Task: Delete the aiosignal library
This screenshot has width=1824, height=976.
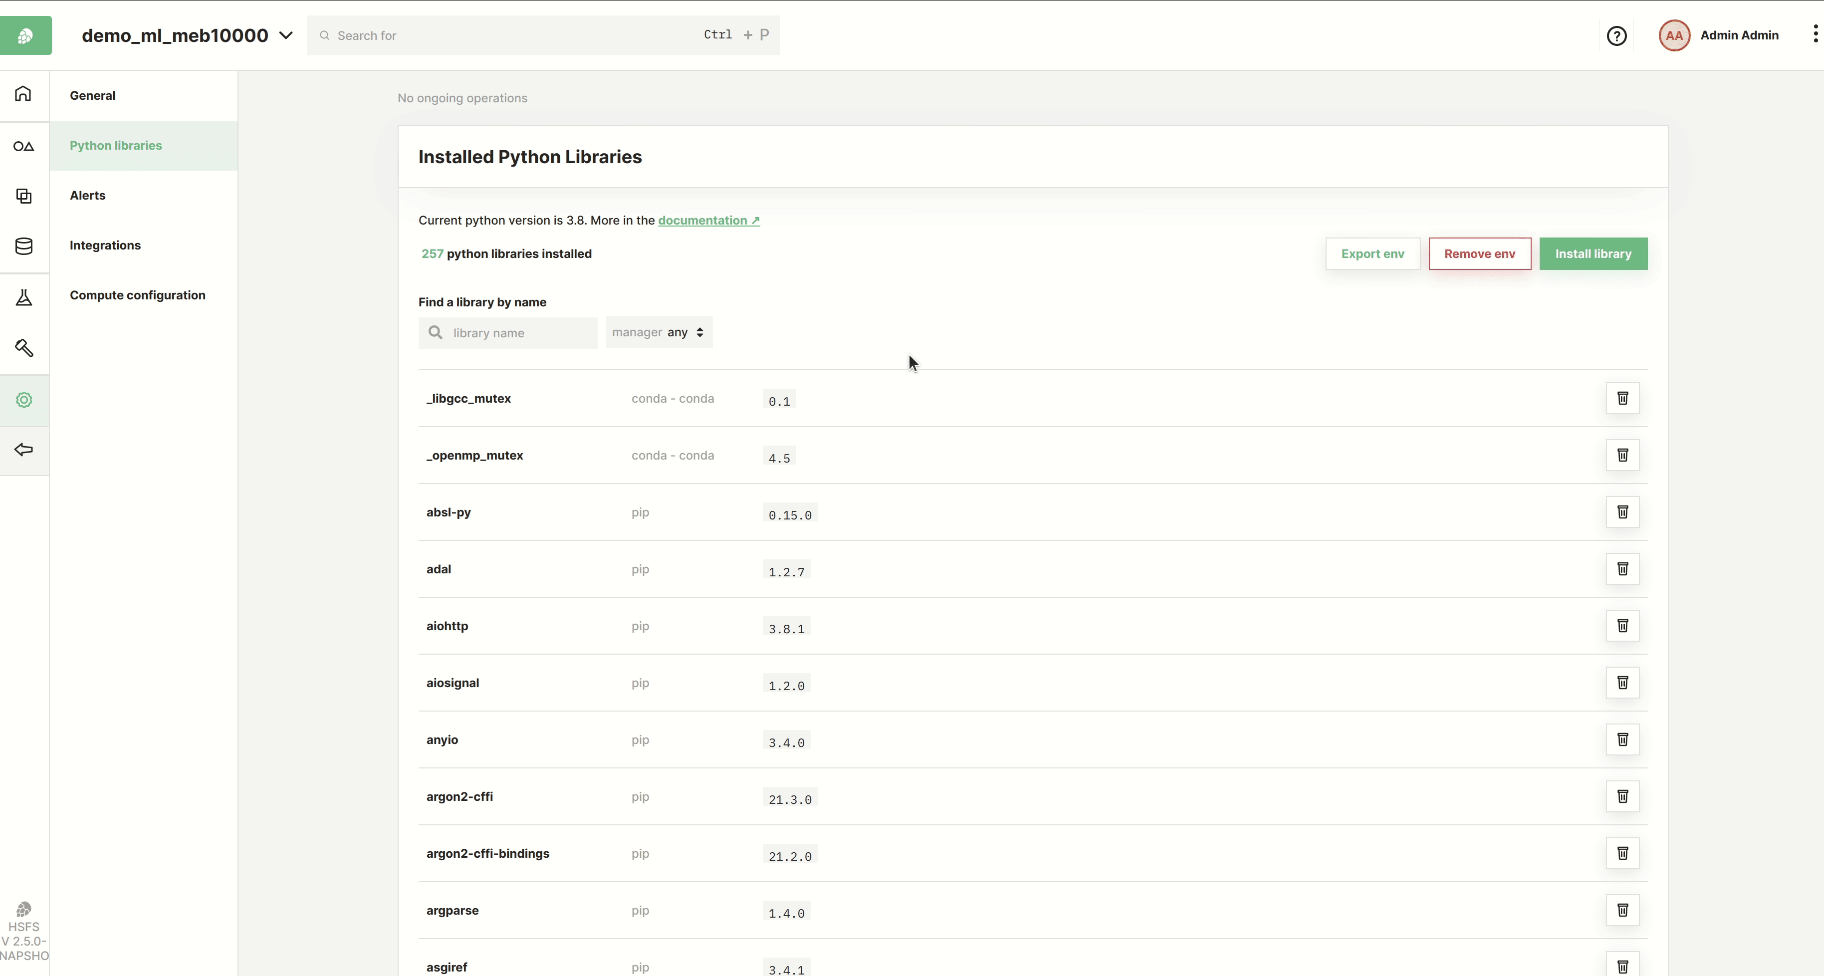Action: click(x=1622, y=683)
